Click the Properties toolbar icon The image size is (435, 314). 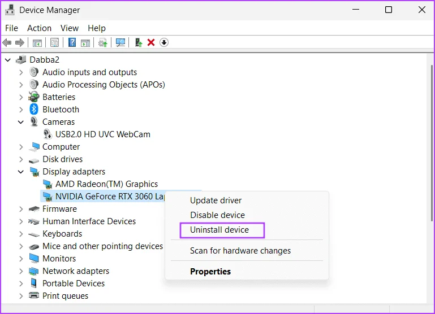pyautogui.click(x=55, y=43)
